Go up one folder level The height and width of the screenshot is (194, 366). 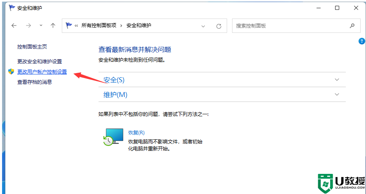[53, 25]
